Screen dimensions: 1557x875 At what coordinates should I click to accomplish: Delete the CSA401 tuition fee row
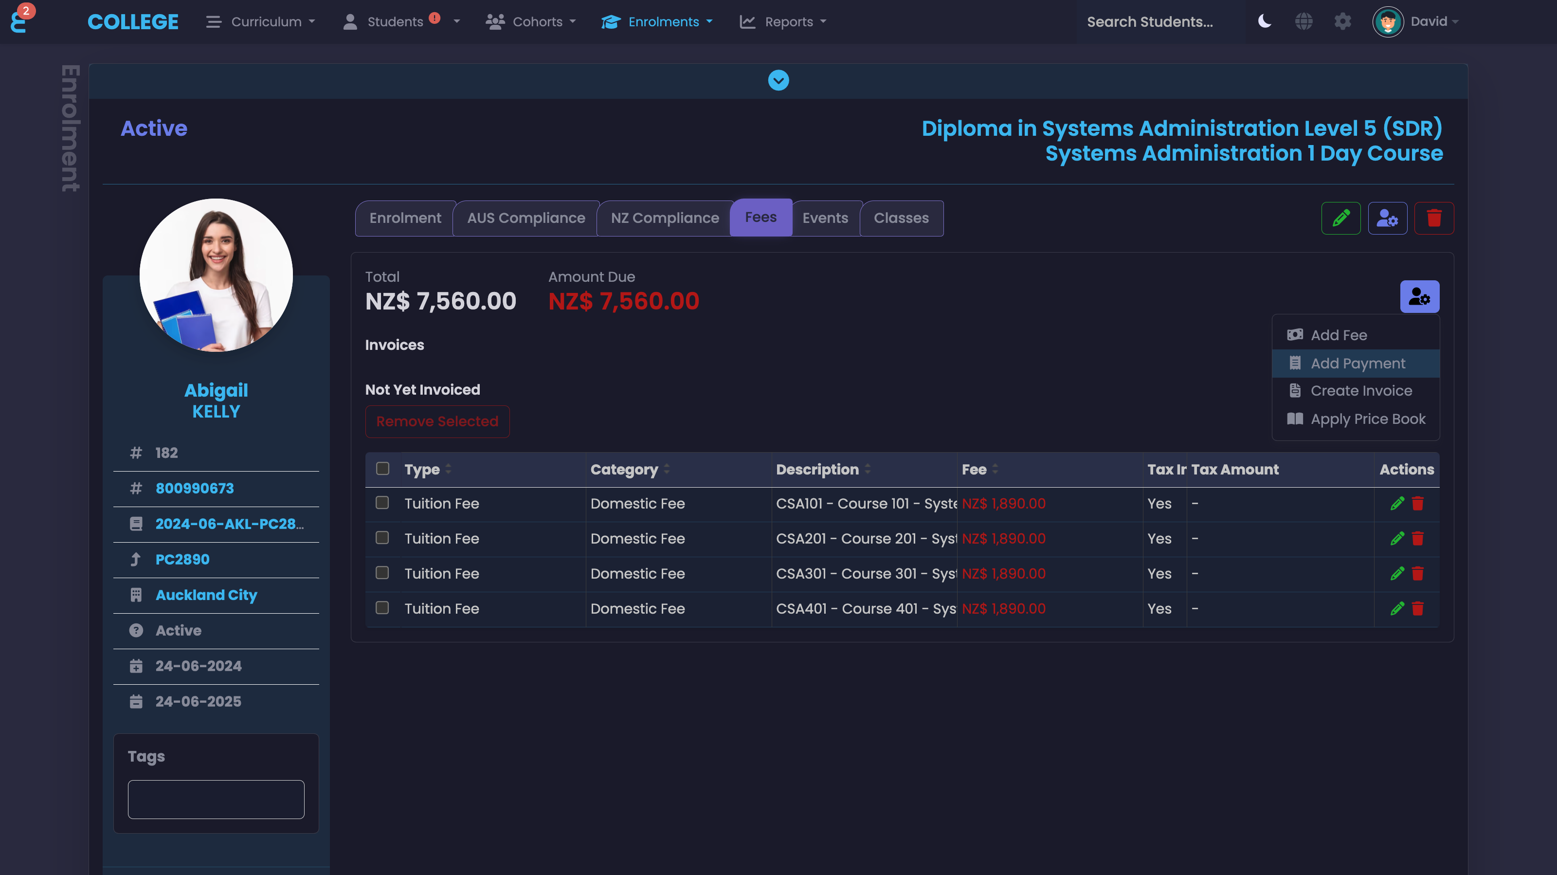pyautogui.click(x=1417, y=608)
